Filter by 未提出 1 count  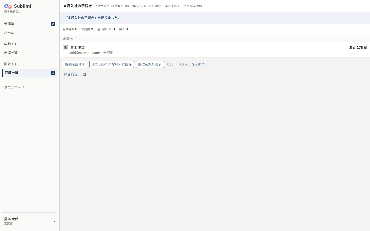(x=87, y=29)
